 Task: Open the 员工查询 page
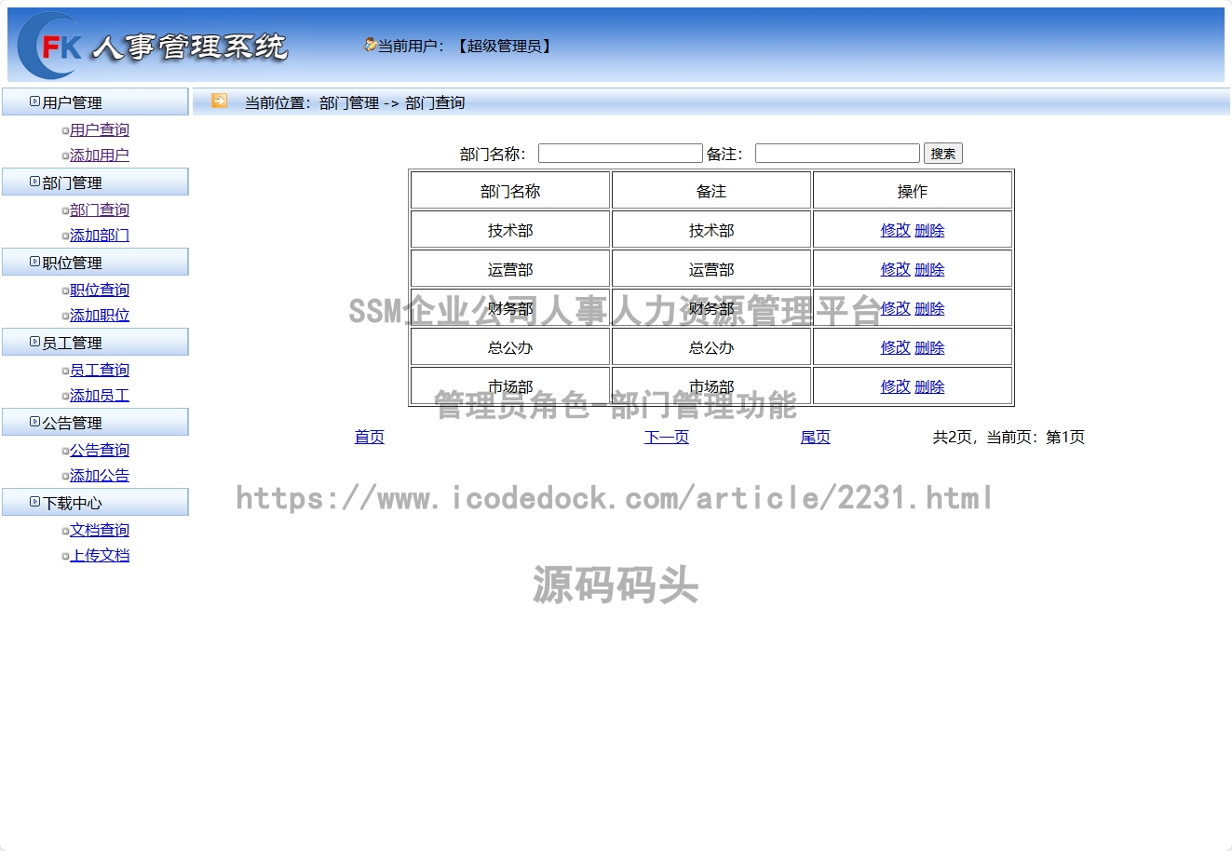(100, 370)
